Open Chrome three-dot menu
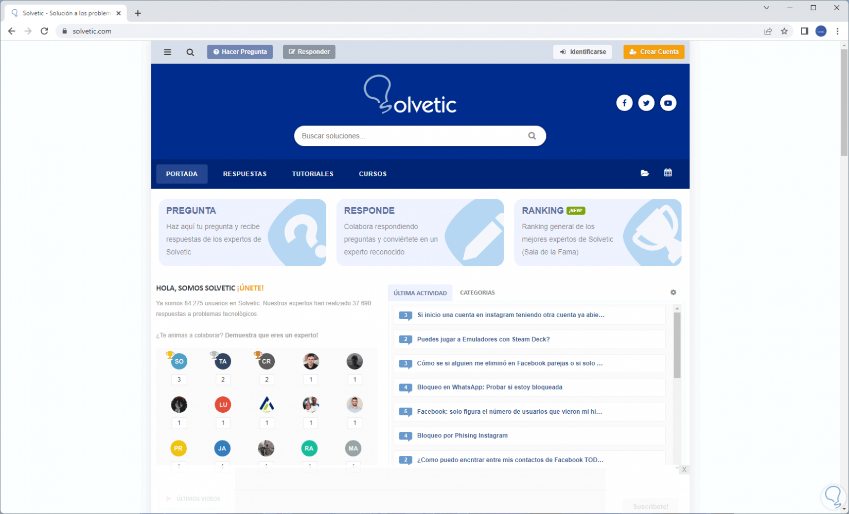Screen dimensions: 849x514 click(x=838, y=31)
